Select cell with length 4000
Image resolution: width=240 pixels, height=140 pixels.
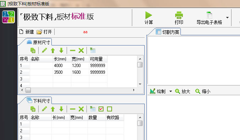click(x=62, y=66)
